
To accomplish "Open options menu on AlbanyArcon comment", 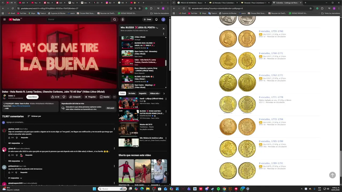I will click(114, 166).
